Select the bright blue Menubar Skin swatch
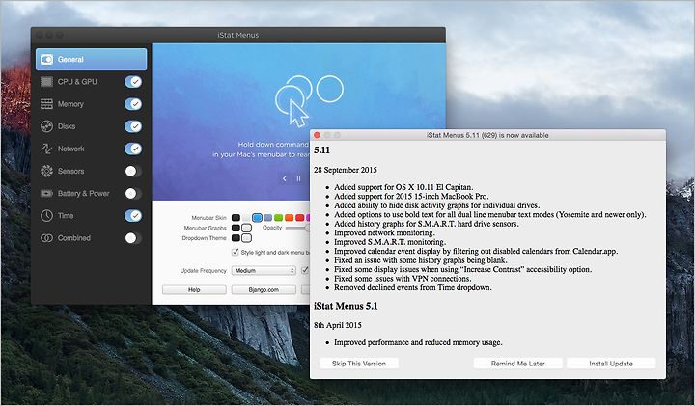Viewport: 695px width, 406px height. [257, 217]
